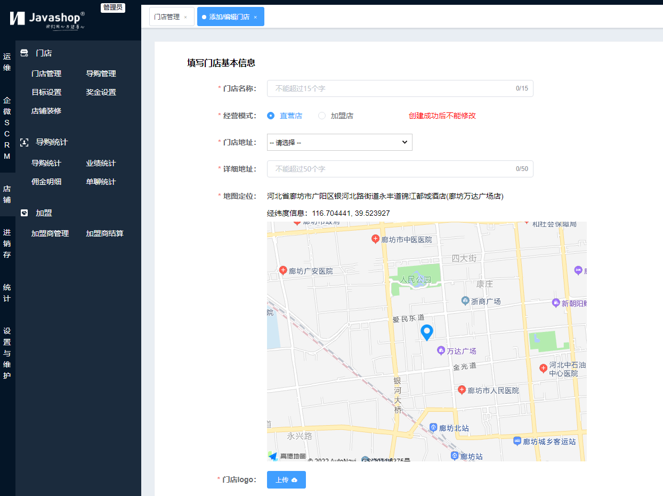Open 目标设置 page
Viewport: 663px width, 496px height.
click(x=46, y=92)
